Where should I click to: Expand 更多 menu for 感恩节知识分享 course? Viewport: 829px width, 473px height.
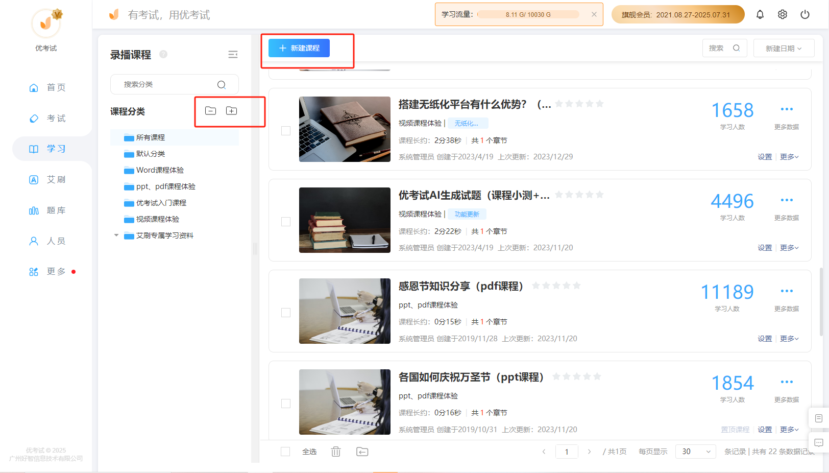click(x=789, y=339)
